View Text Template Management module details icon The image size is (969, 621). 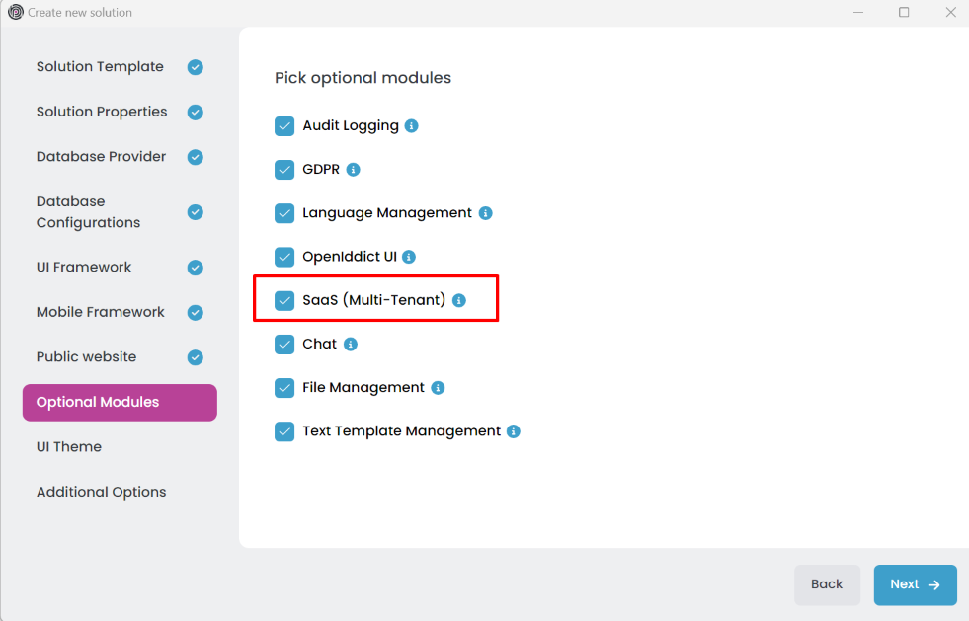point(513,431)
